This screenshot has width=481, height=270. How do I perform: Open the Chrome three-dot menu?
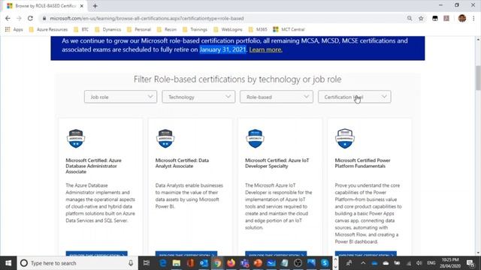click(x=473, y=18)
